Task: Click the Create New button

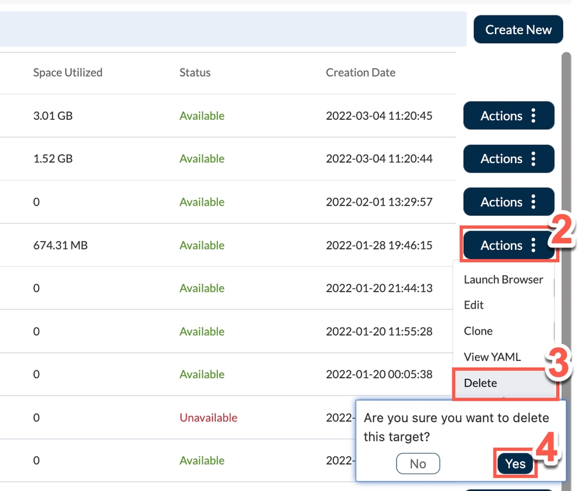Action: coord(518,30)
